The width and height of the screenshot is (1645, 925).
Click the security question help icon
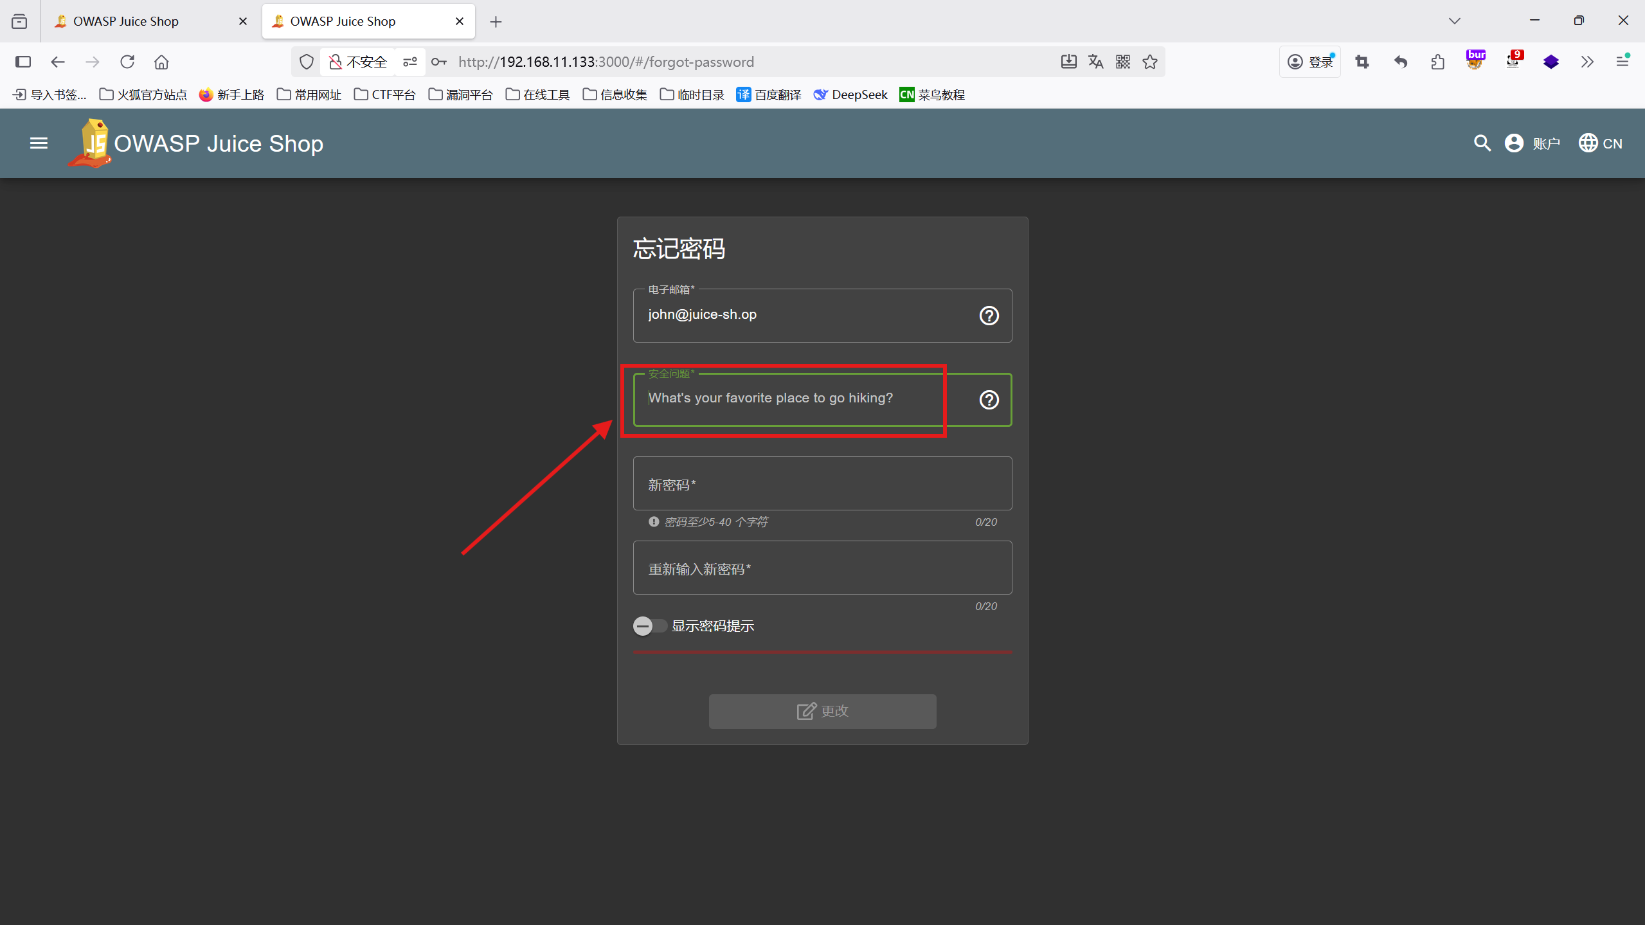(989, 400)
